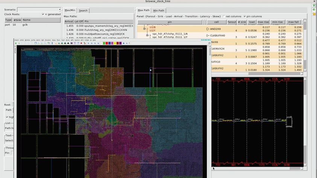Open dropdown arrow at end of layout toolbar
Screen dimensions: 317x178
click(129, 43)
